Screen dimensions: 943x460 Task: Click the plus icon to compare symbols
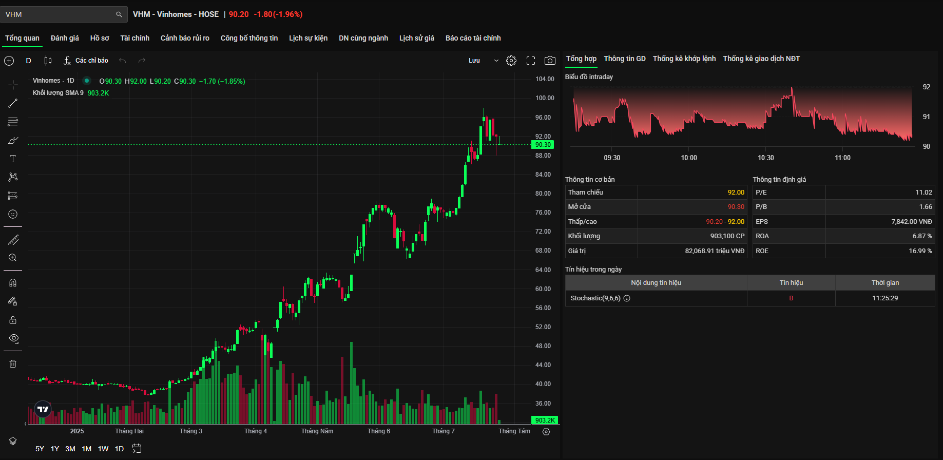point(9,61)
